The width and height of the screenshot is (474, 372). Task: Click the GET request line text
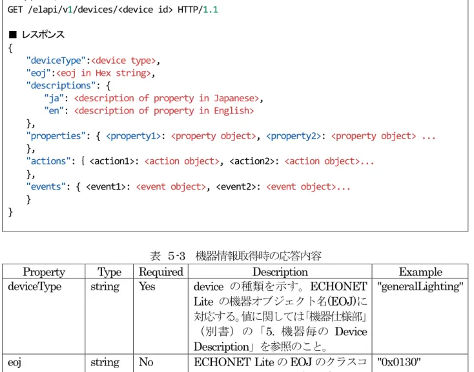point(112,10)
